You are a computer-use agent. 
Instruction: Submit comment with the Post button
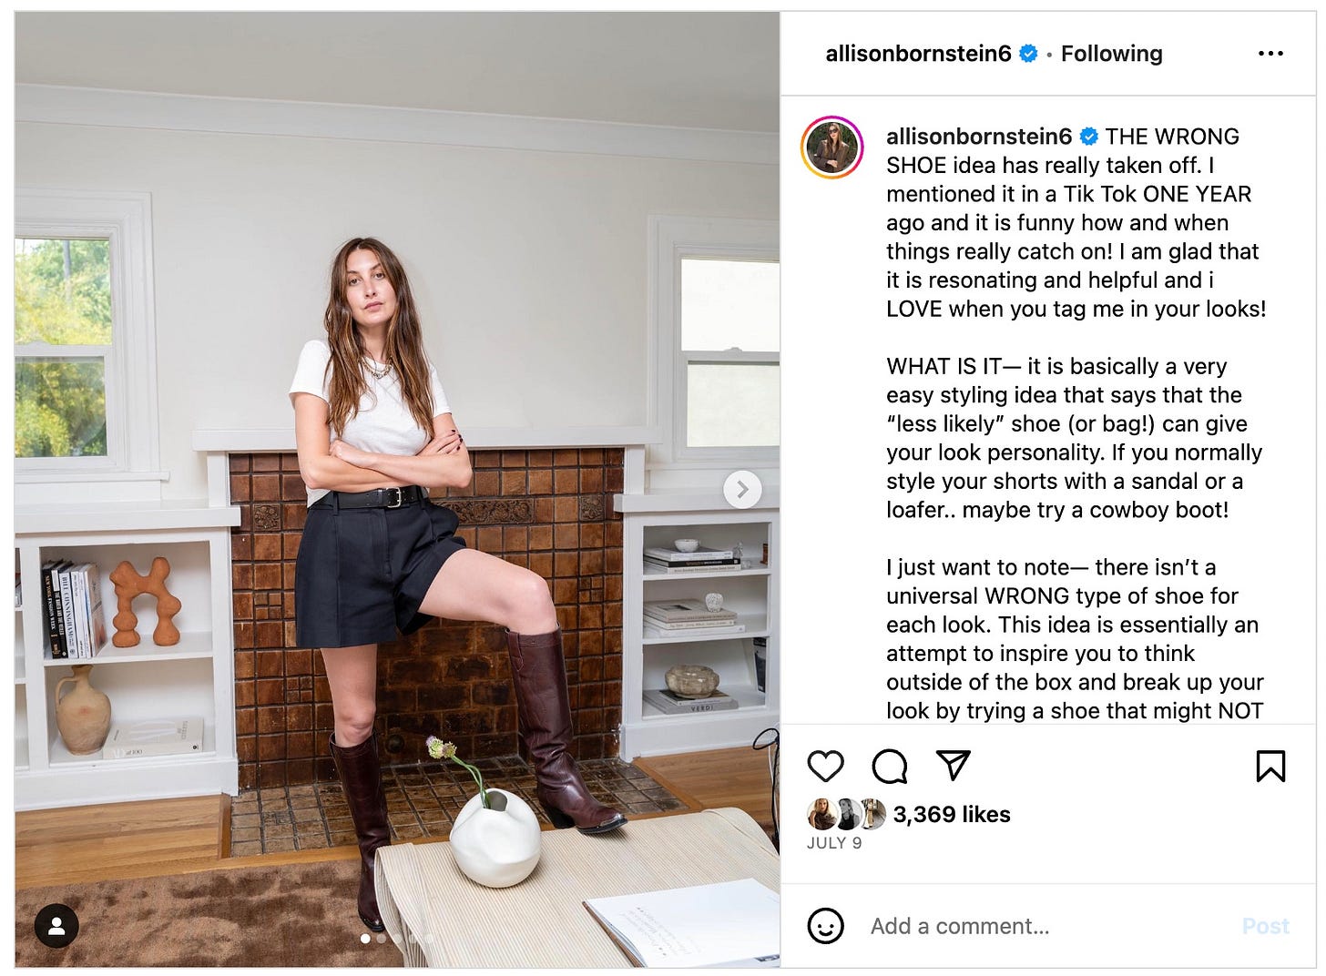point(1265,926)
